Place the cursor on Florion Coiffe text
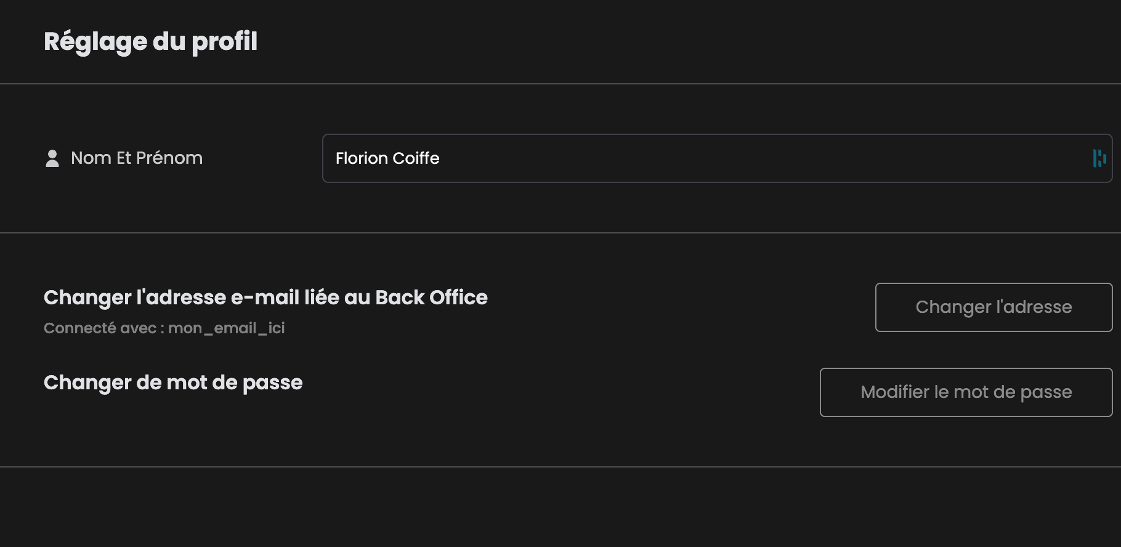The height and width of the screenshot is (547, 1121). point(387,158)
